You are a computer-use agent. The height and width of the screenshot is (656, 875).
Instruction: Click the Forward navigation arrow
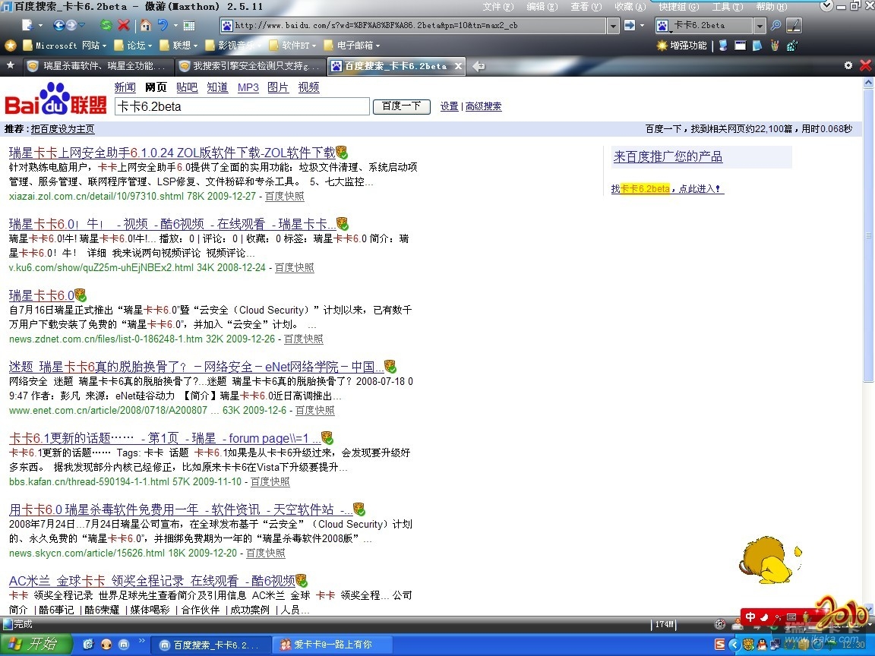(71, 25)
